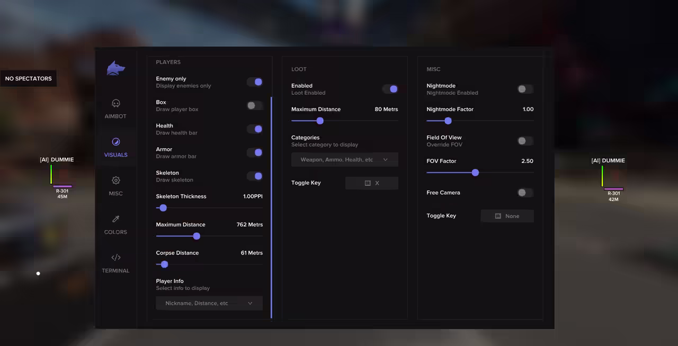The image size is (678, 346).
Task: Click the 762 Metrs value
Action: point(249,224)
